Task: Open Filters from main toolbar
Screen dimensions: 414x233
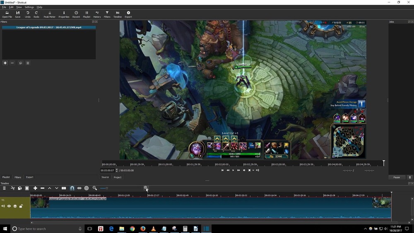Action: coord(107,14)
